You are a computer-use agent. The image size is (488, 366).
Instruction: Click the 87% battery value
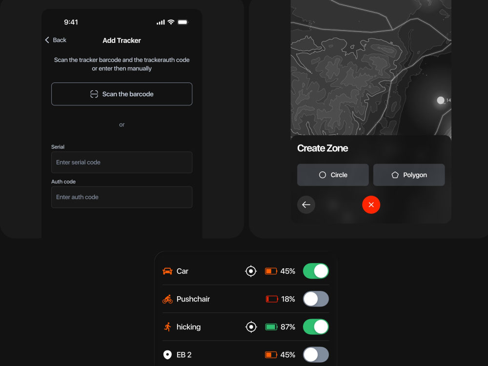point(288,327)
